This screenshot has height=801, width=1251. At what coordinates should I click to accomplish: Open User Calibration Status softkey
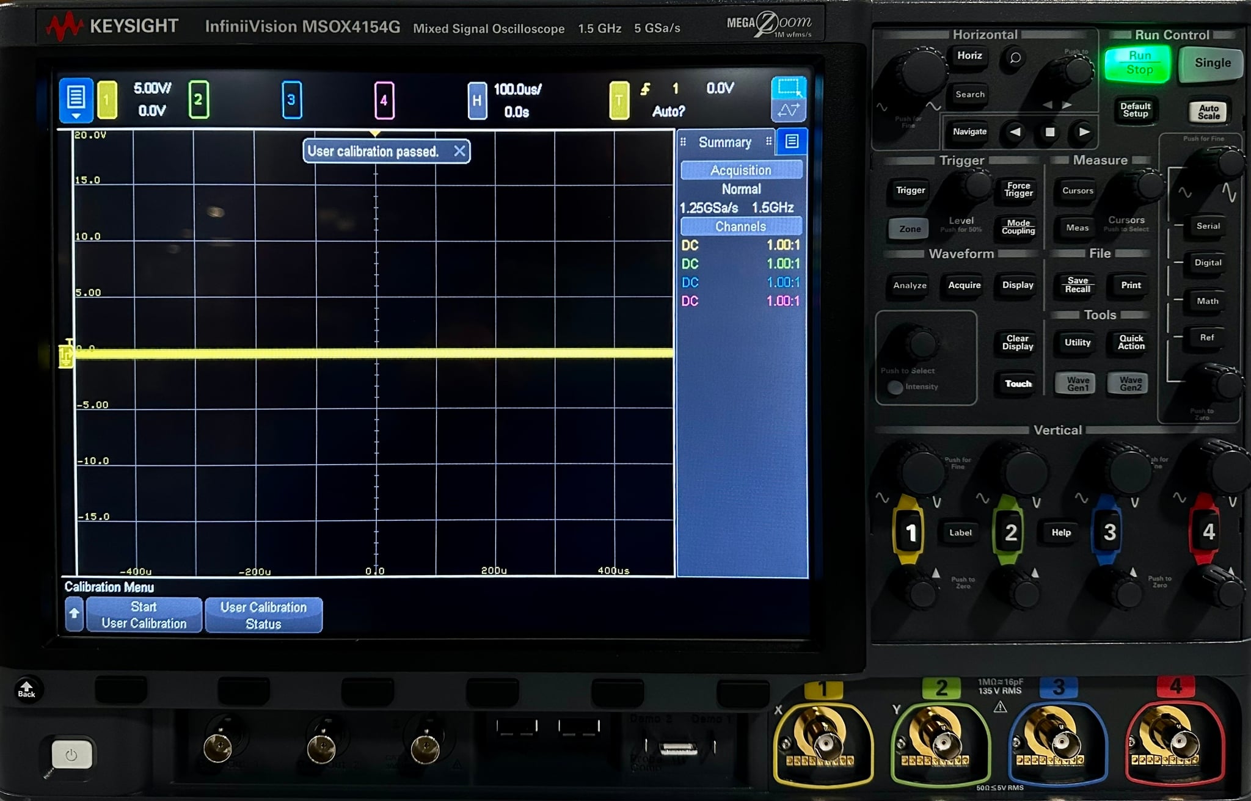[x=263, y=615]
